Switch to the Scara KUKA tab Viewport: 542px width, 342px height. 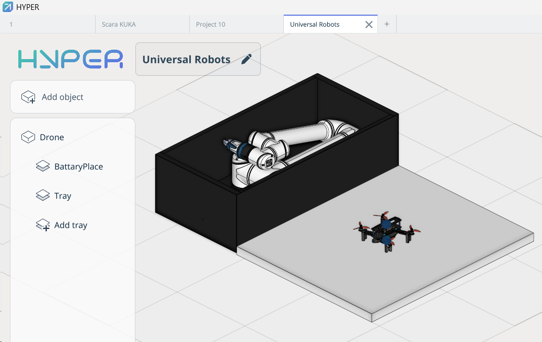(x=119, y=25)
